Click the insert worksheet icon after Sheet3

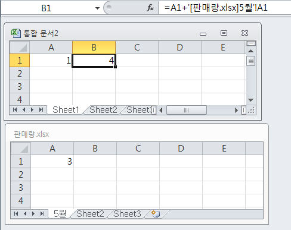click(156, 214)
